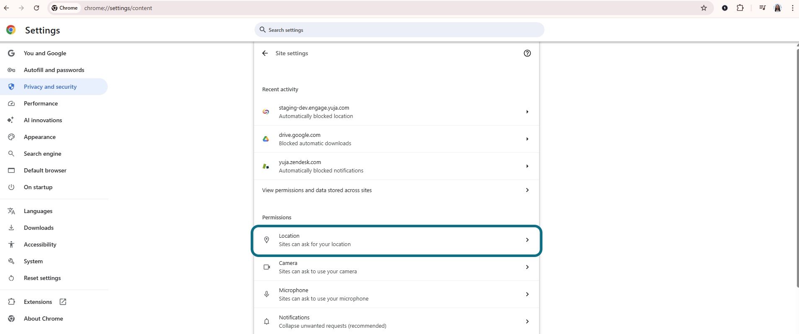Image resolution: width=799 pixels, height=334 pixels.
Task: Click the translate icon for Languages
Action: click(x=11, y=211)
